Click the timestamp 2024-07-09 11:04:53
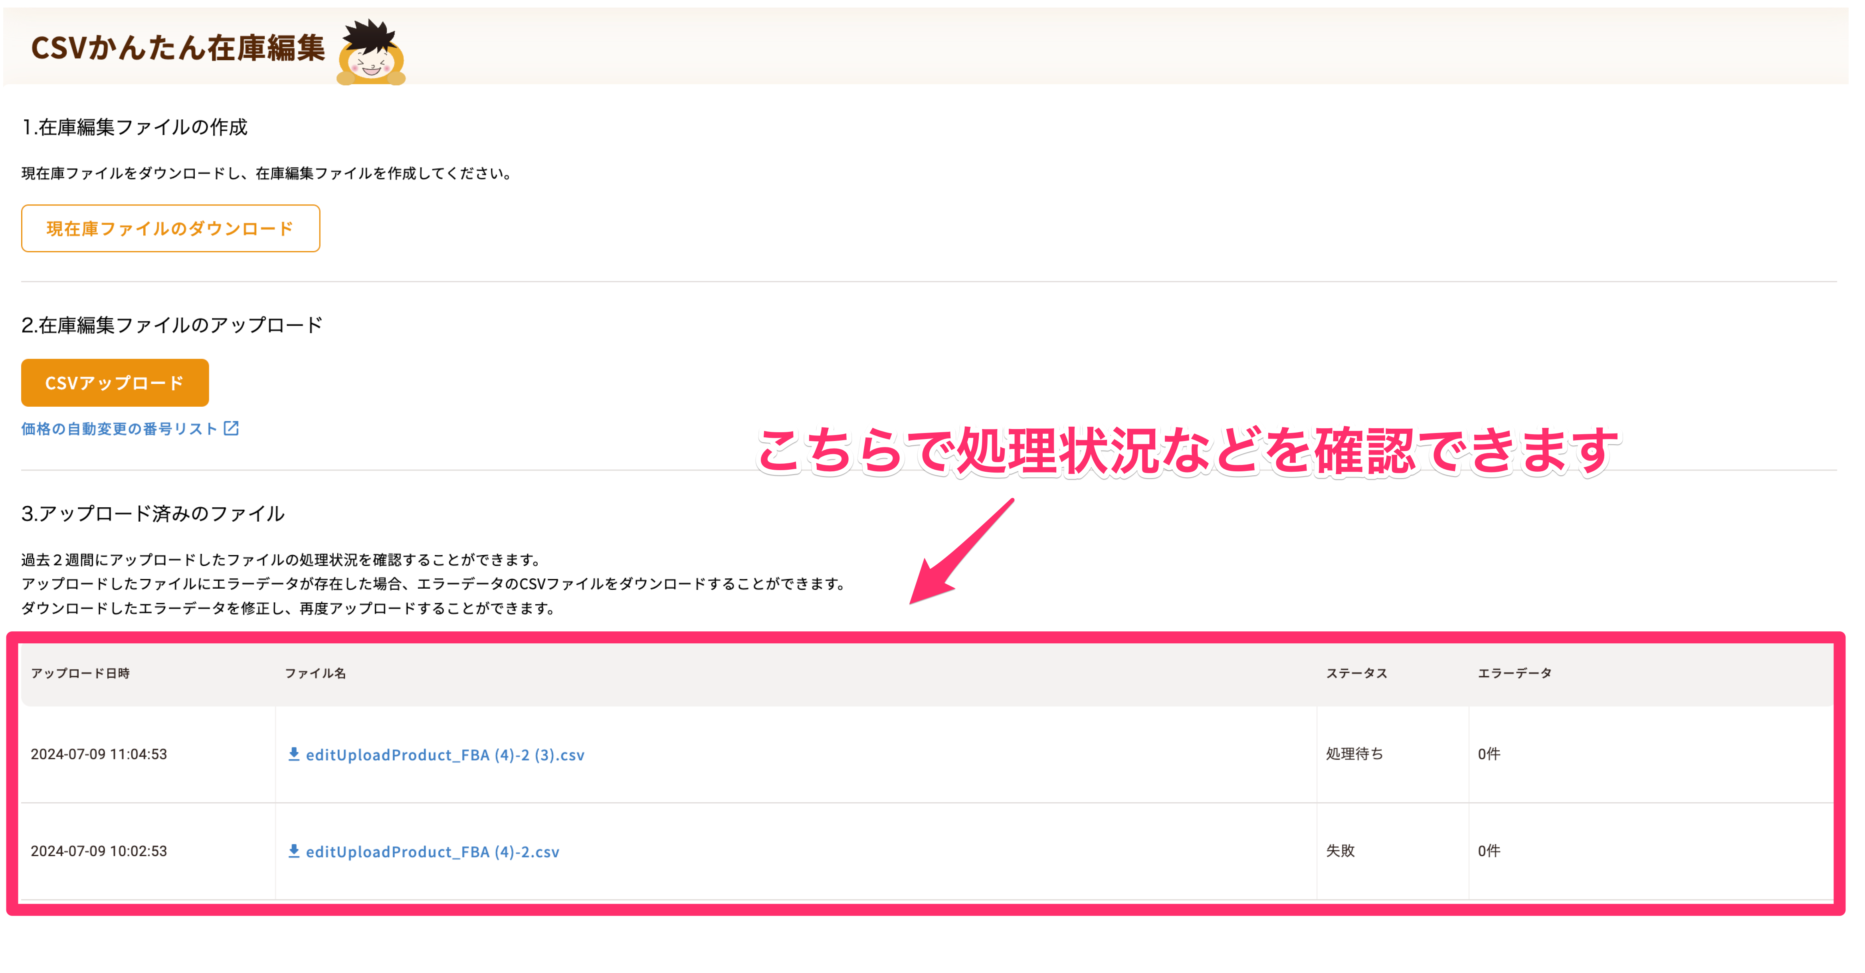This screenshot has width=1865, height=973. pyautogui.click(x=99, y=754)
